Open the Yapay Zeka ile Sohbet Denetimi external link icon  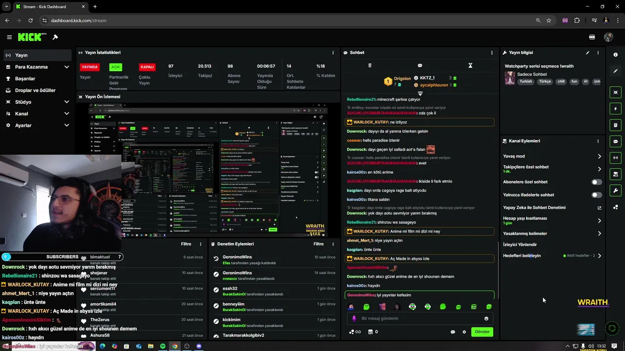[600, 208]
